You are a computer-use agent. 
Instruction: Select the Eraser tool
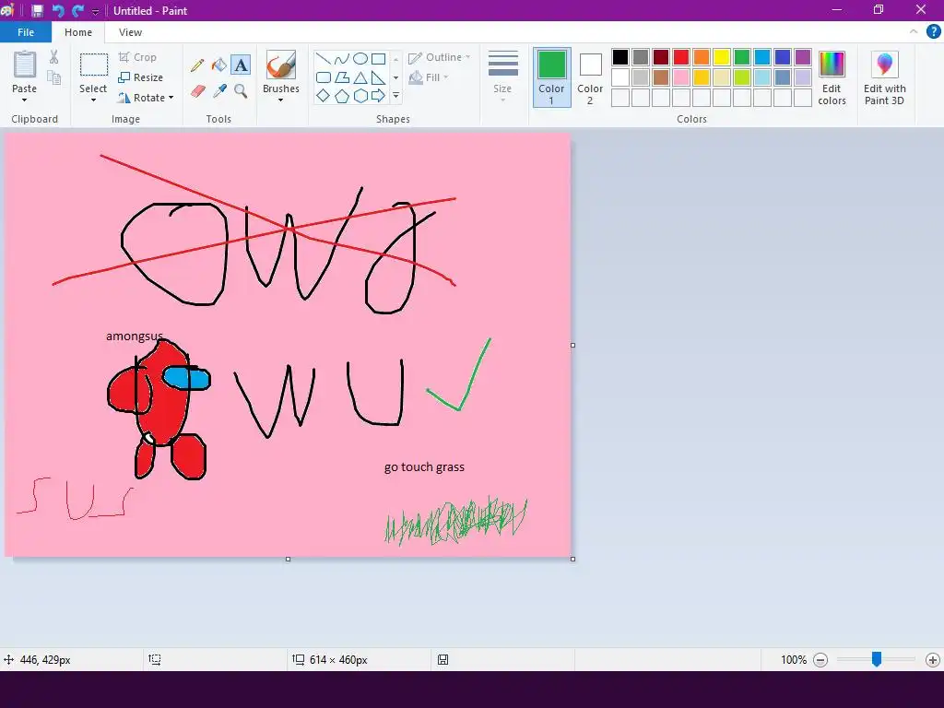pyautogui.click(x=198, y=91)
